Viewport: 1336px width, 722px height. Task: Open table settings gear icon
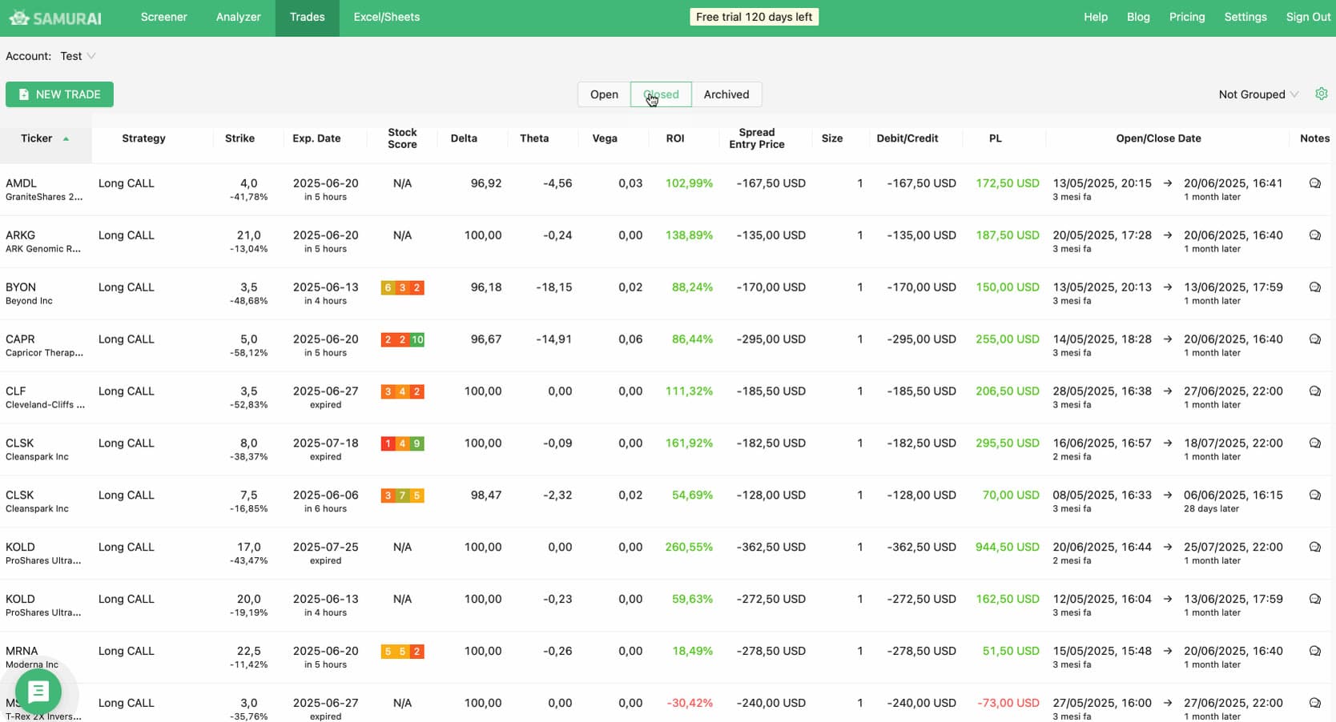coord(1322,94)
